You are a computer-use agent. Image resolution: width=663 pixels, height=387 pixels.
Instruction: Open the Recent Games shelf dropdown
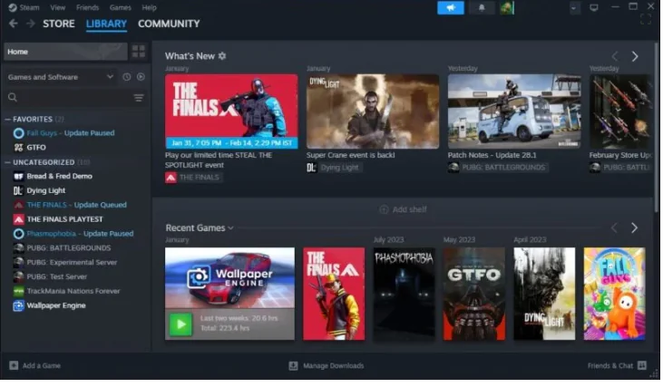click(x=230, y=228)
